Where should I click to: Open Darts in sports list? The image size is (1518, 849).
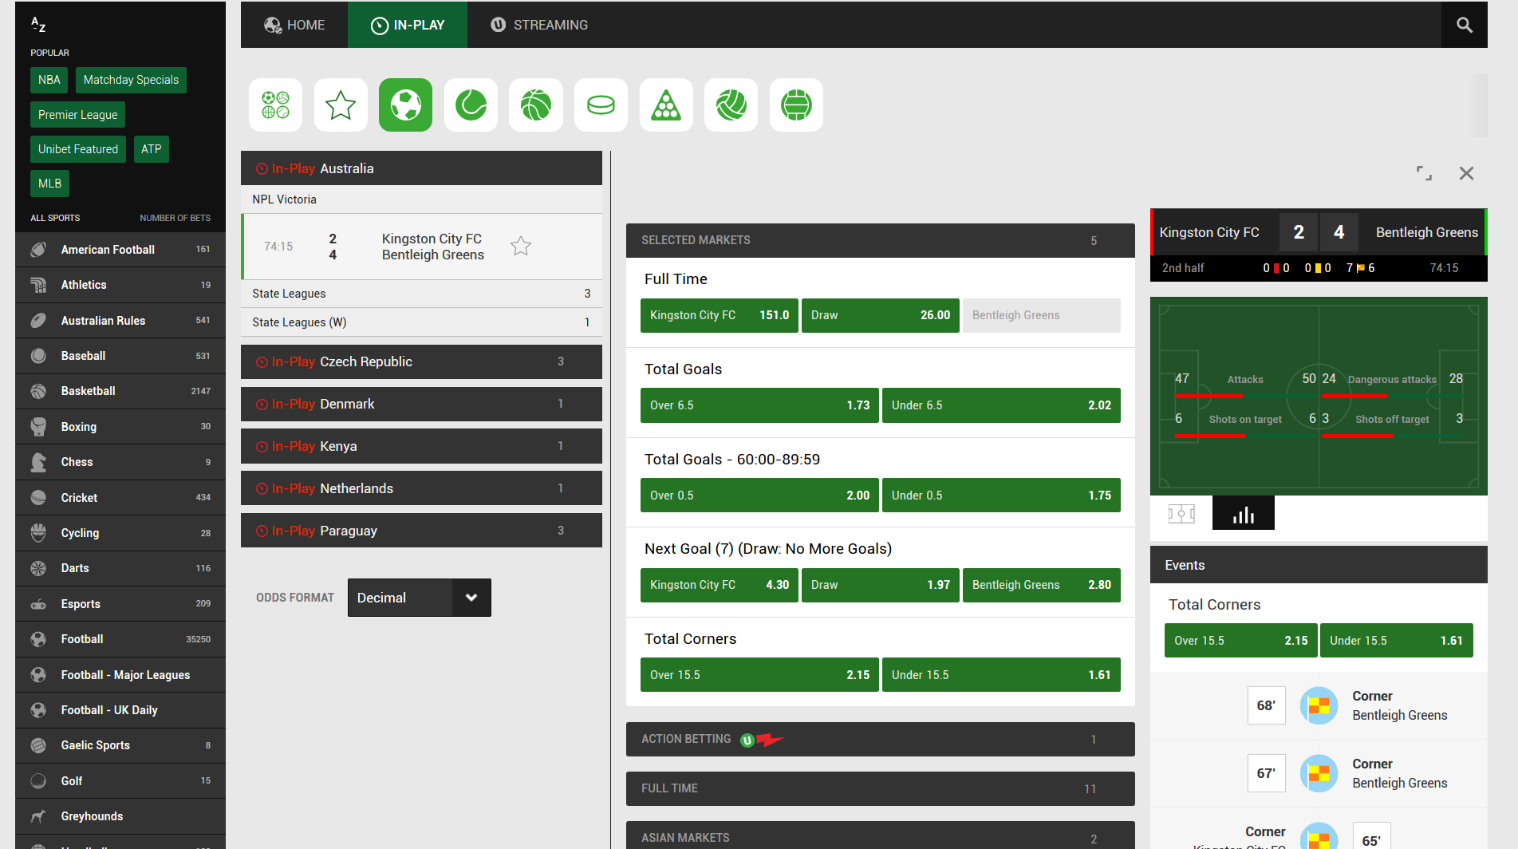pyautogui.click(x=120, y=568)
